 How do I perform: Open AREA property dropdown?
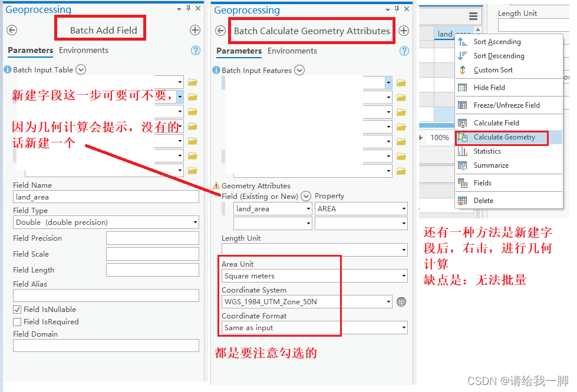point(404,209)
